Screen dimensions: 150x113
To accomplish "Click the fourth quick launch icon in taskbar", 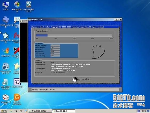I will (26, 111).
